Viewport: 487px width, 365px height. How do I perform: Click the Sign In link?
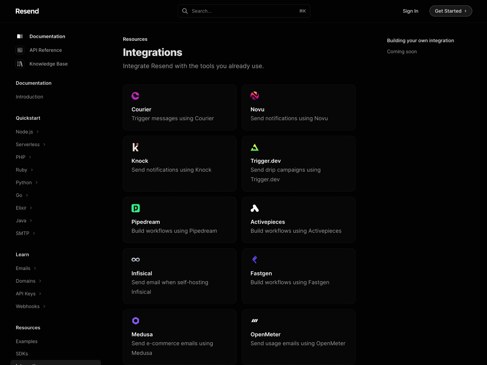(x=410, y=11)
